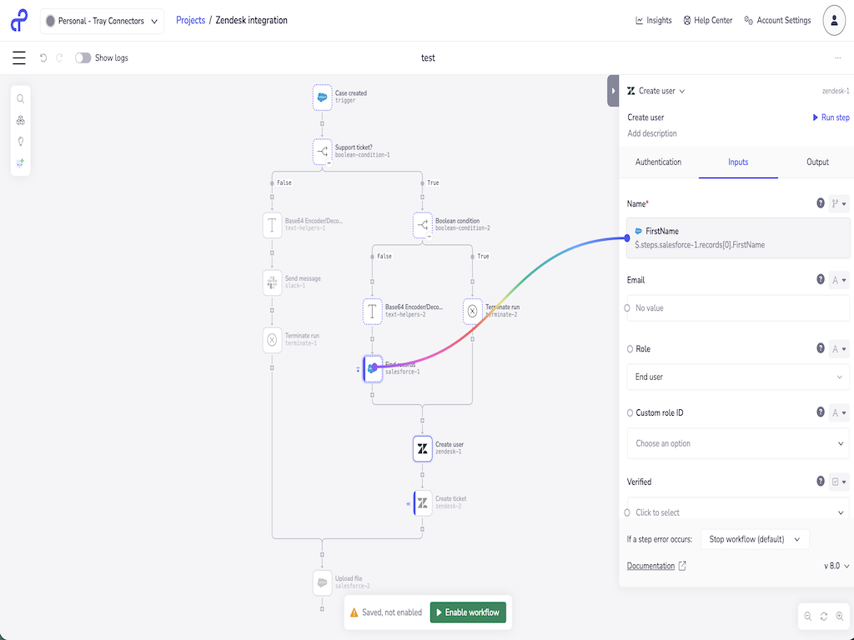The width and height of the screenshot is (854, 640).
Task: Open the Documentation link
Action: 651,565
